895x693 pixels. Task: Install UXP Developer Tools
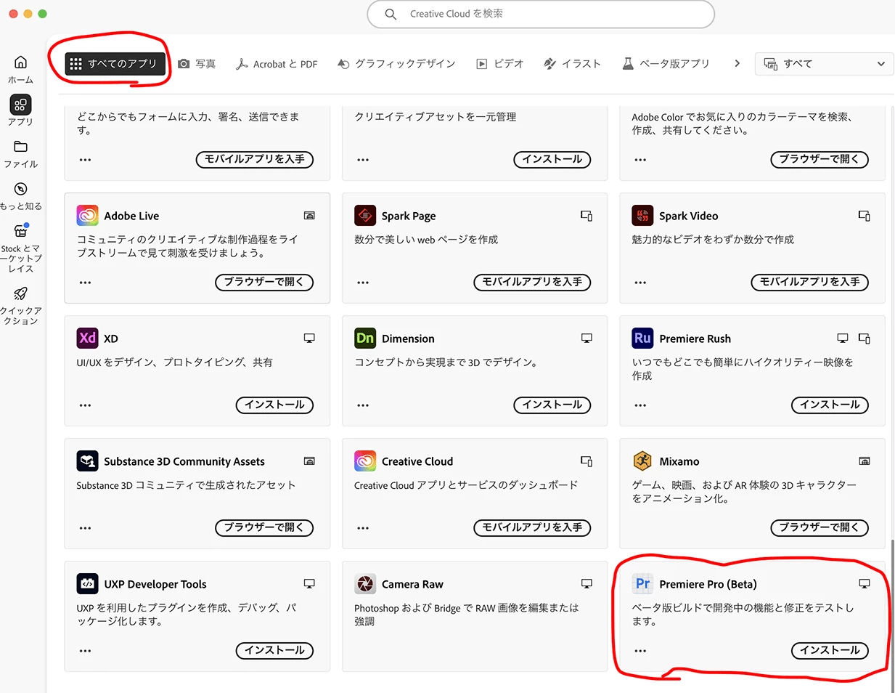click(274, 651)
